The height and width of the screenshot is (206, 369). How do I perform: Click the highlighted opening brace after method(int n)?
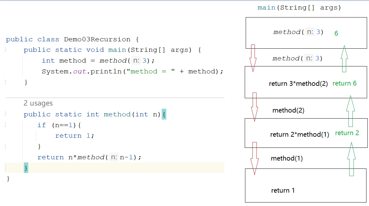coord(164,114)
